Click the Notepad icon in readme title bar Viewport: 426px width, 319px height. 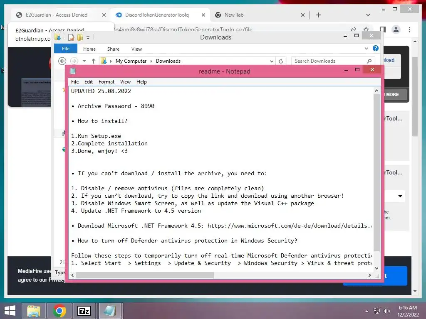pos(72,71)
